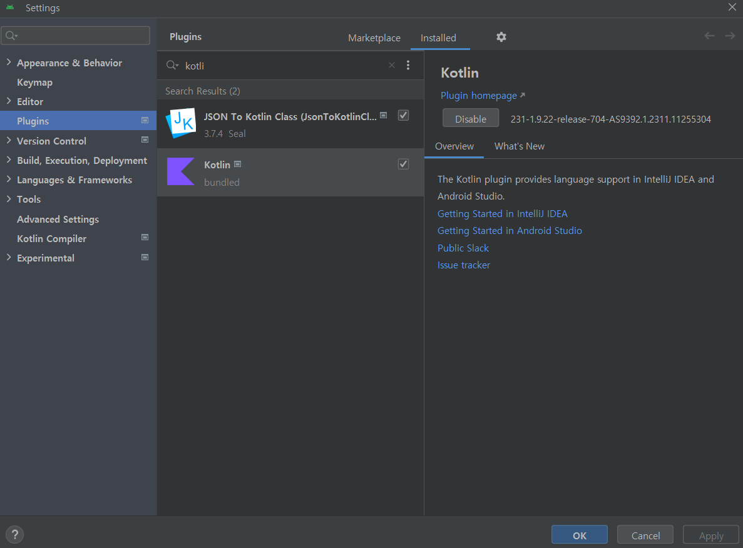This screenshot has width=743, height=548.
Task: Click the Kotlin plugin logo
Action: (x=180, y=171)
